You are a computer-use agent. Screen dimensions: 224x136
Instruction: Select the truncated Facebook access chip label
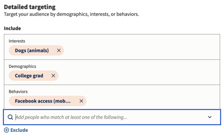coord(43,101)
